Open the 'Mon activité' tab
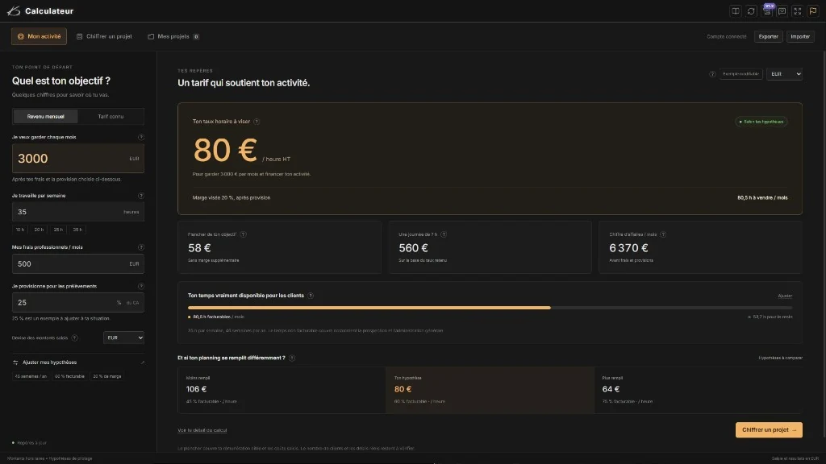826x464 pixels. [x=39, y=36]
